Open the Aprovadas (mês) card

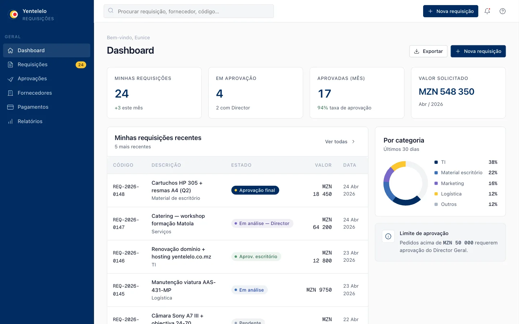coord(357,93)
